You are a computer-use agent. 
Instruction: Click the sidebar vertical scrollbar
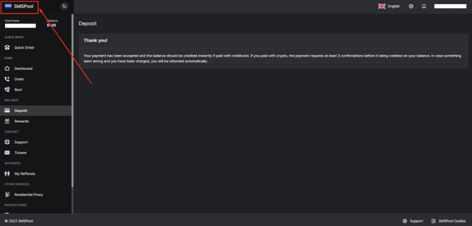click(x=73, y=101)
